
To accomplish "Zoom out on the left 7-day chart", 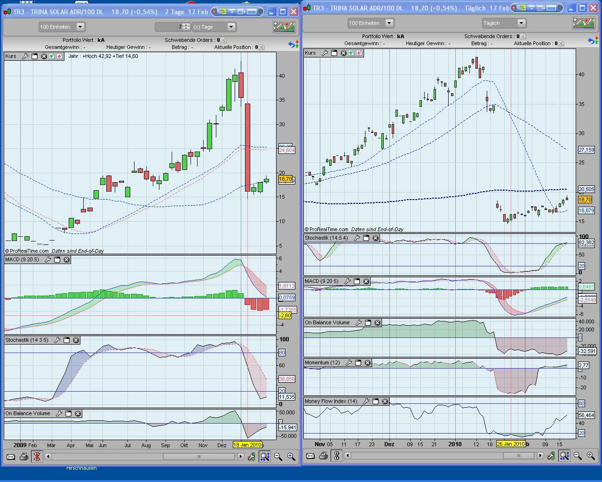I will point(278,457).
